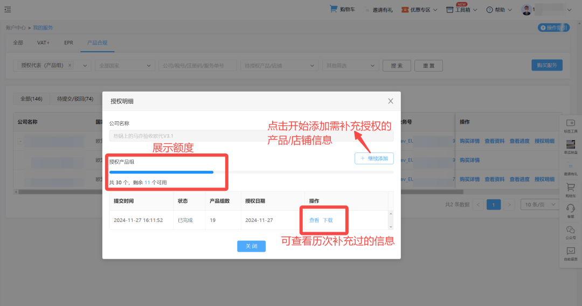Screen dimensions: 582x306
Task: Click the 继续添加 button
Action: [x=374, y=158]
